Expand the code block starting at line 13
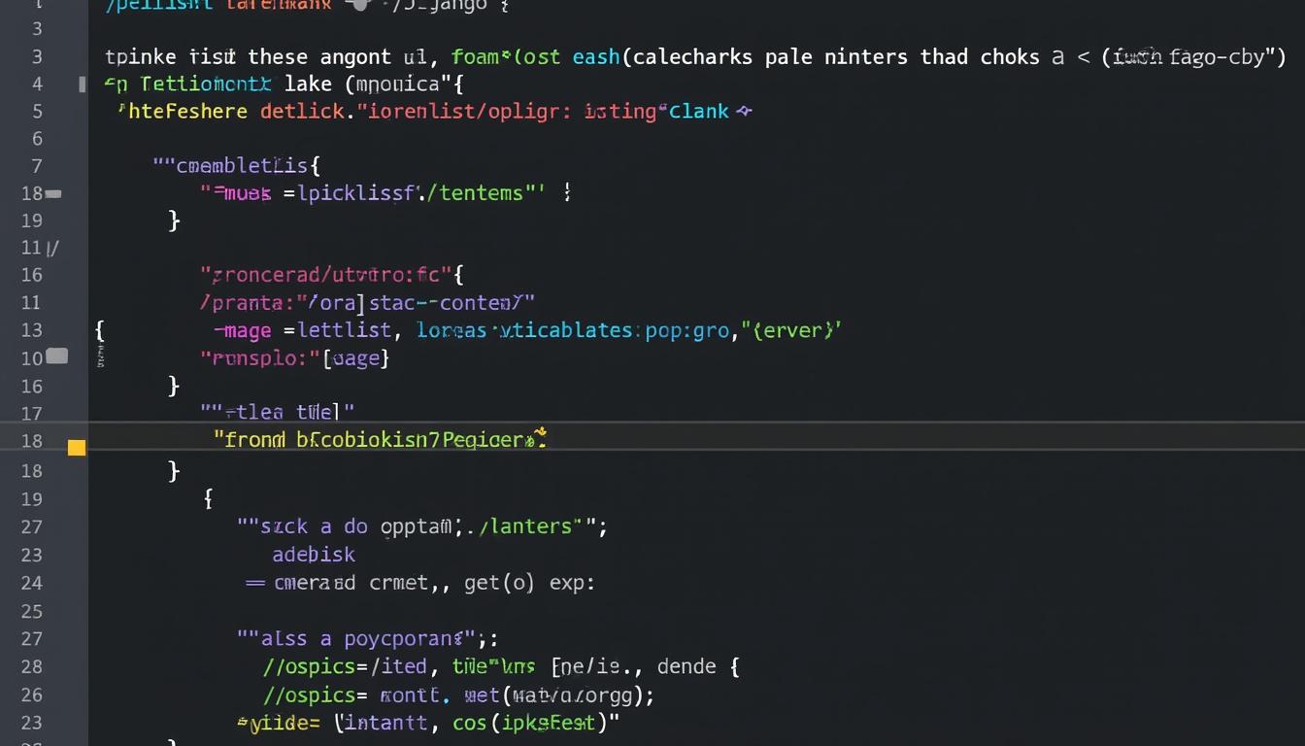1305x746 pixels. 99,330
